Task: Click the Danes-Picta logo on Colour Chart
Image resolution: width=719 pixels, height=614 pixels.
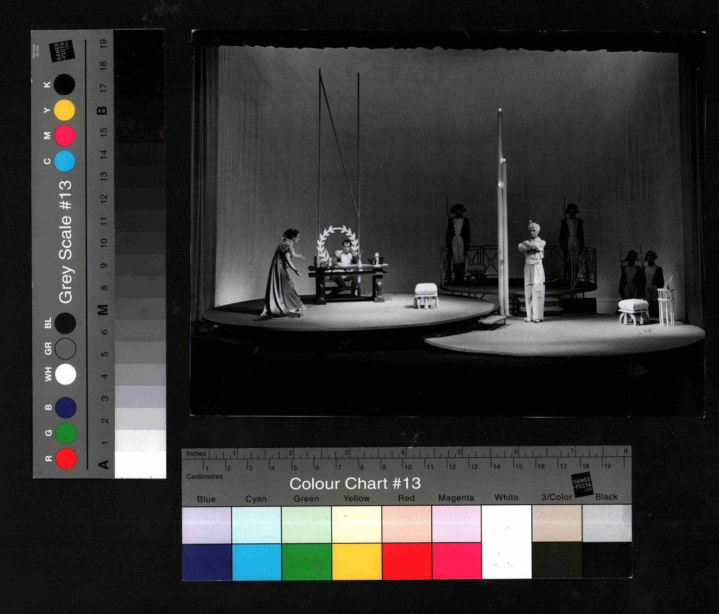Action: coord(581,483)
